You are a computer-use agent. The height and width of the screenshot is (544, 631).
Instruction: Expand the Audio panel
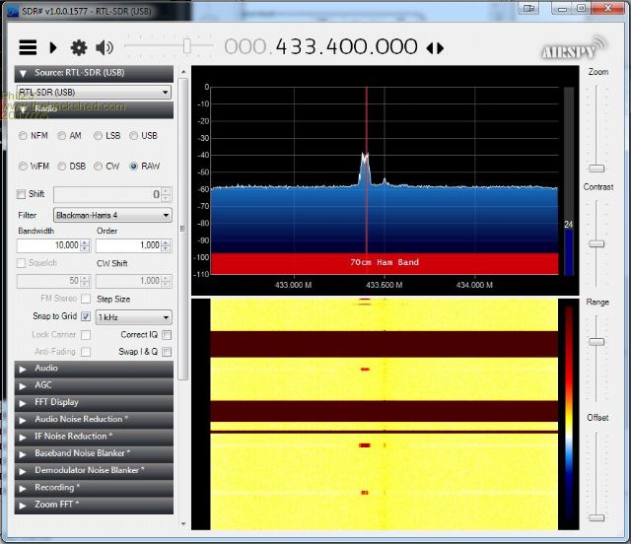pyautogui.click(x=94, y=369)
